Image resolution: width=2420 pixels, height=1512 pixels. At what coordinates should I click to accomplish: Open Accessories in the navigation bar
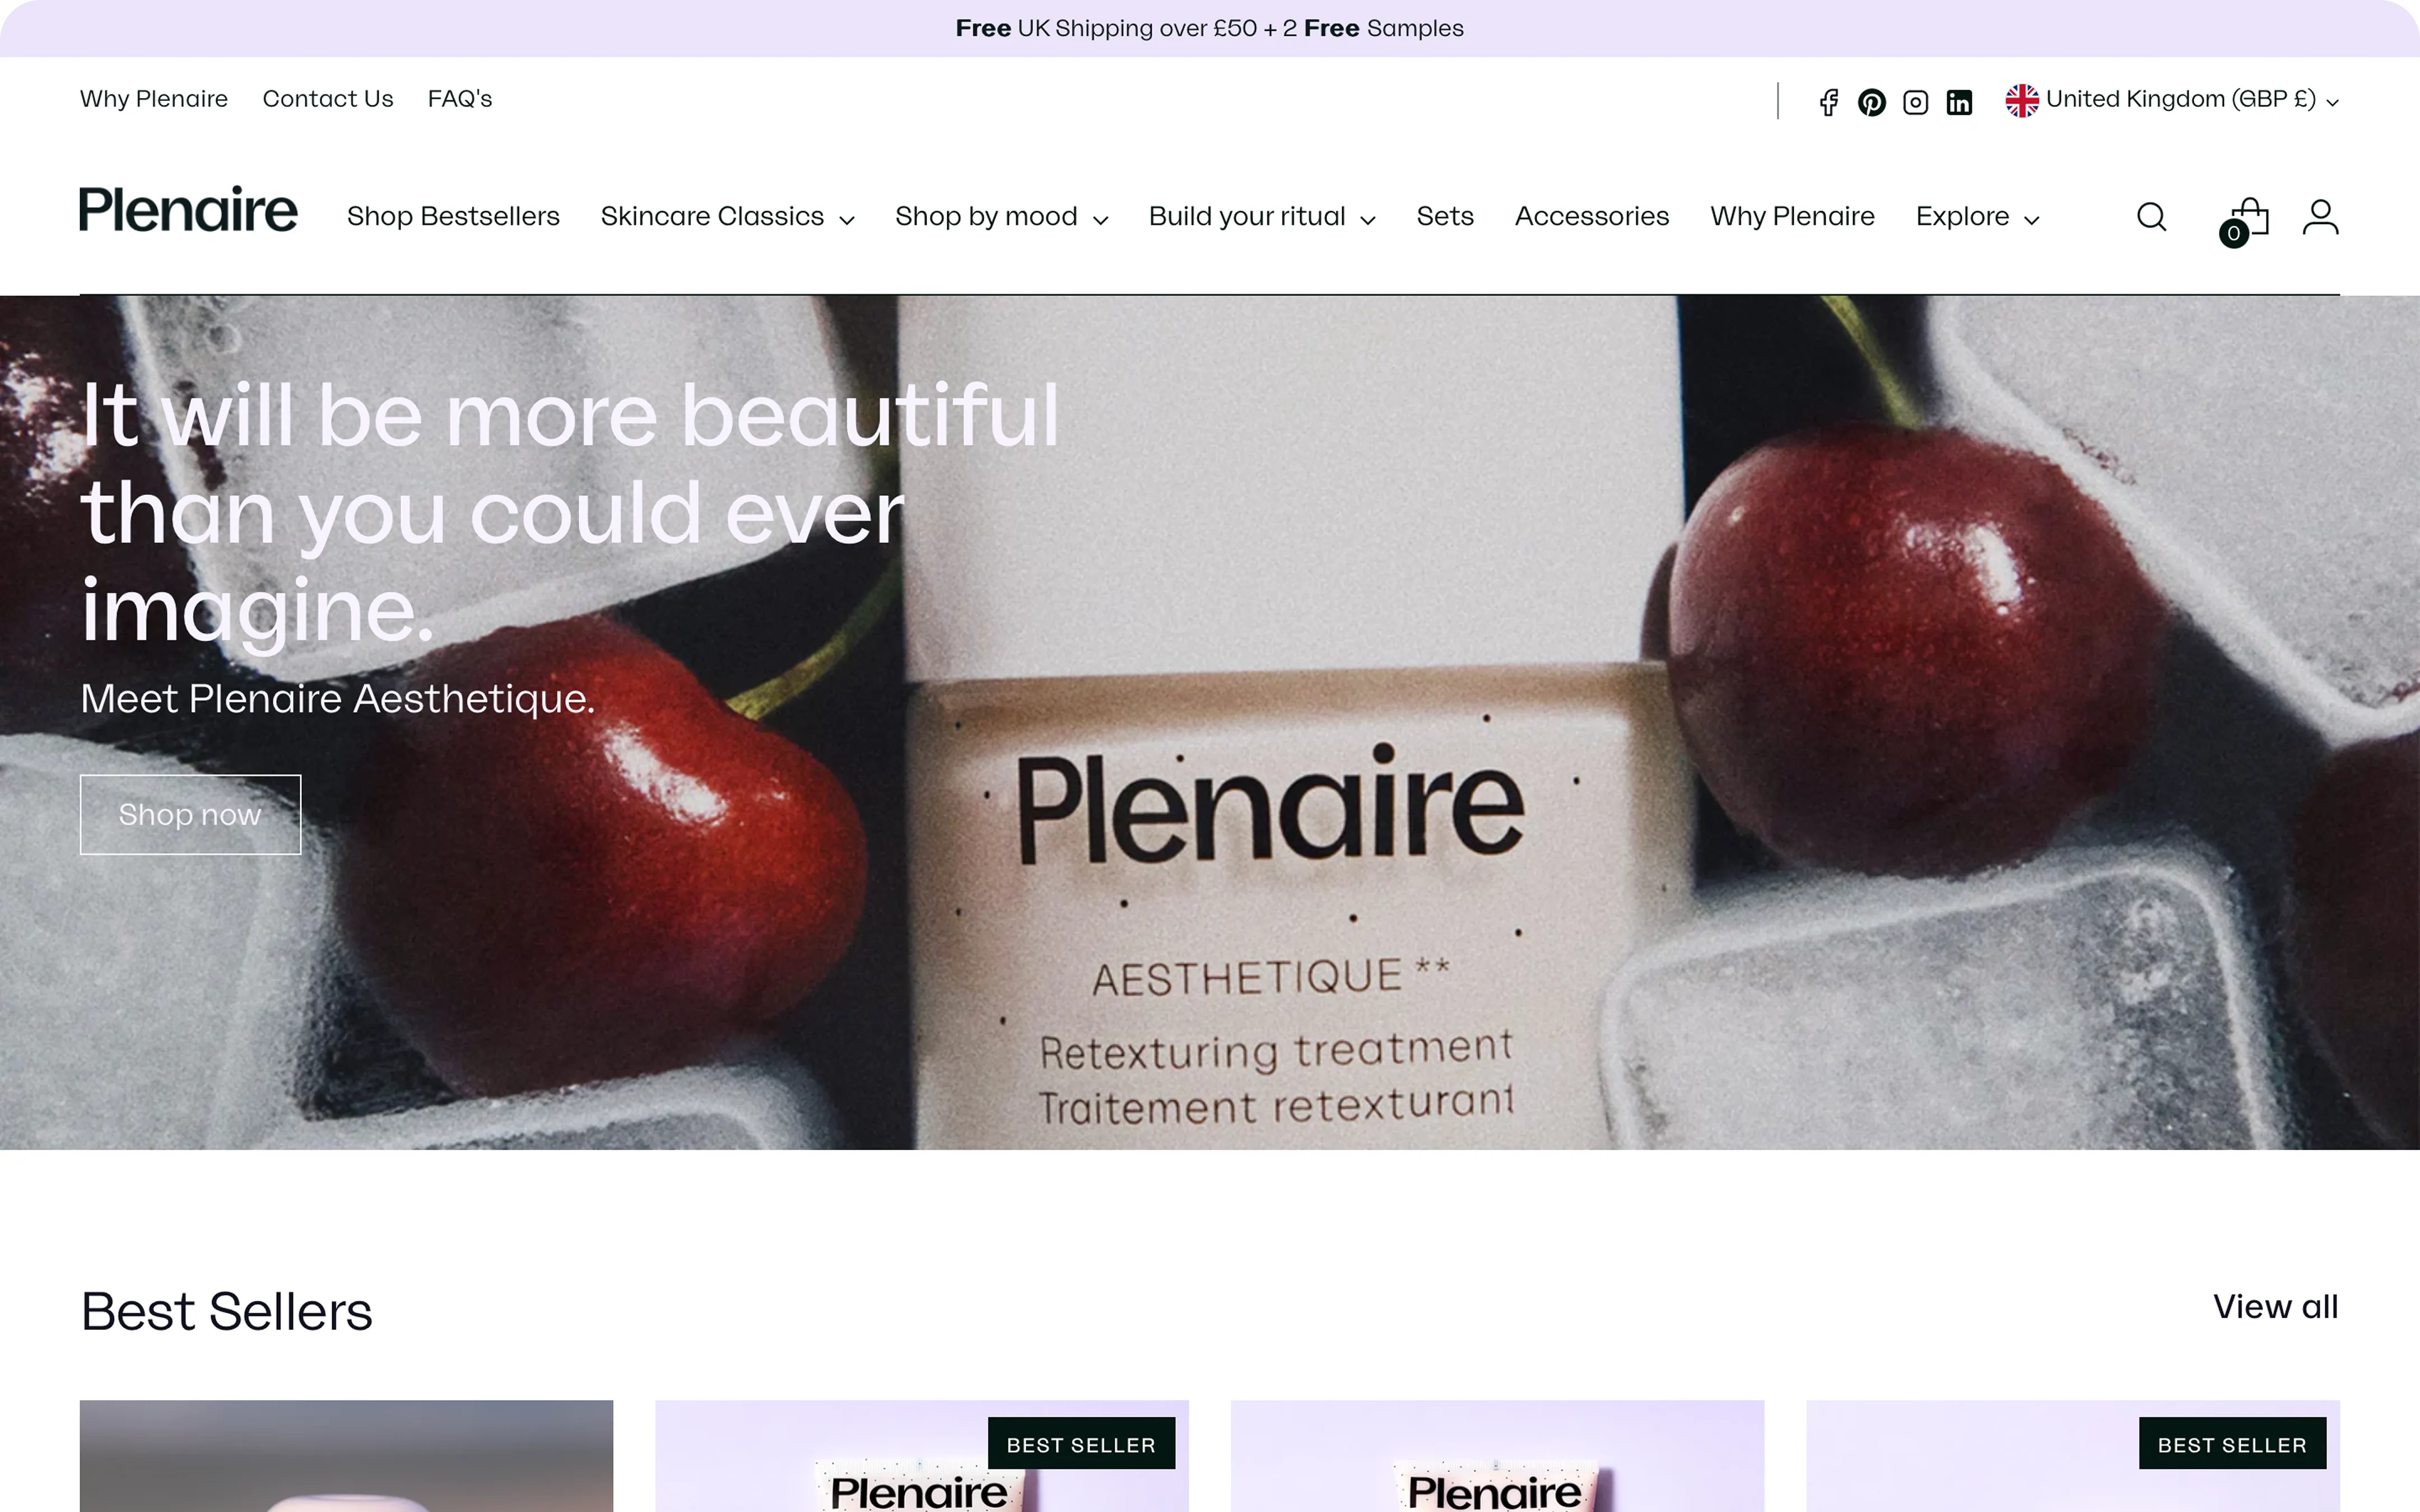coord(1592,216)
